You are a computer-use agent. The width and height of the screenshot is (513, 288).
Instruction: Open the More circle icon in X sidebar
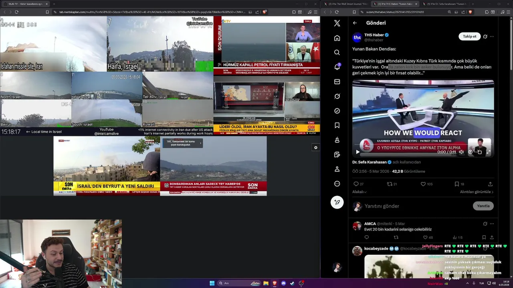coord(337,184)
